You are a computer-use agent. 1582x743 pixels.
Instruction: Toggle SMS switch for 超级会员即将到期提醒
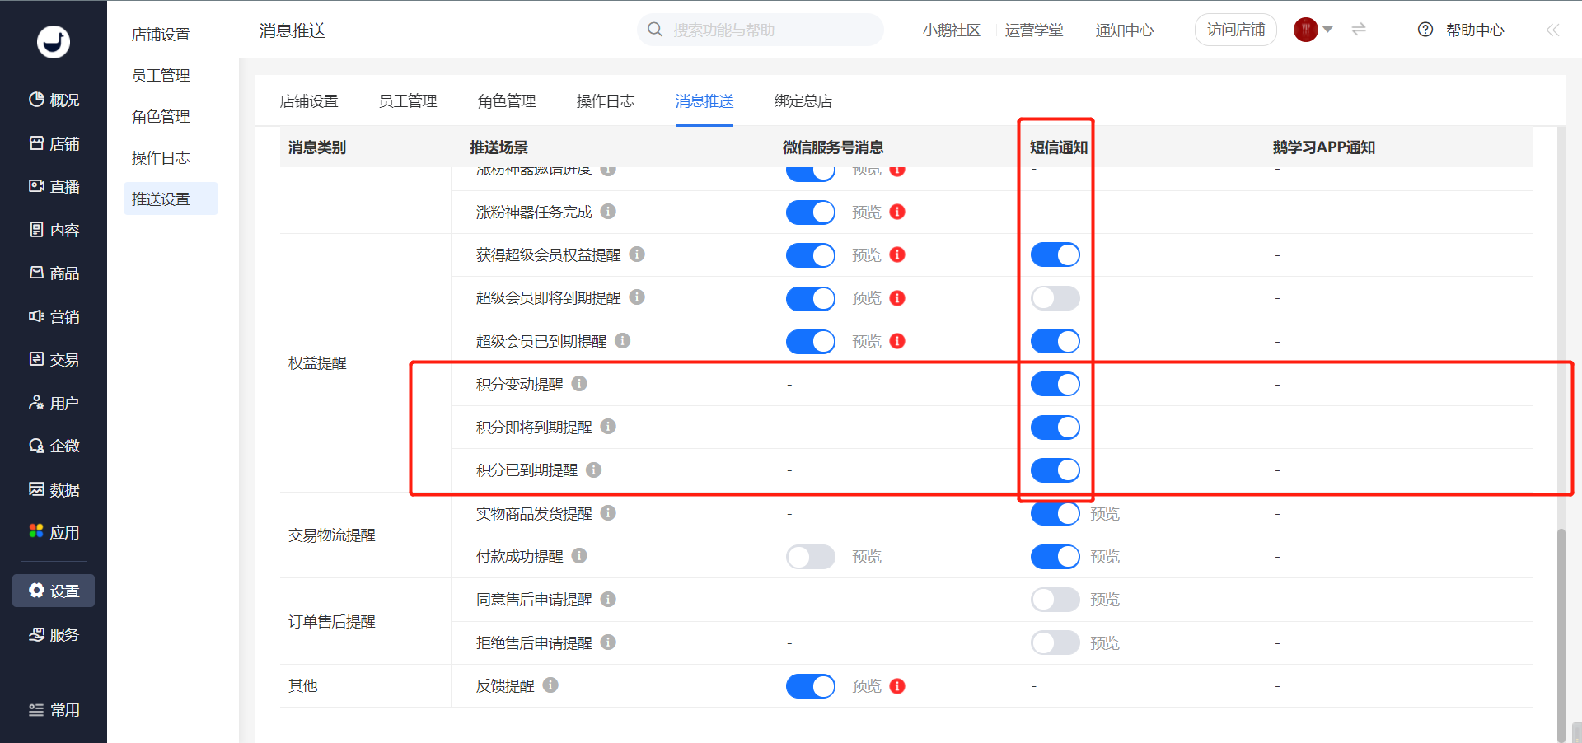[x=1055, y=298]
